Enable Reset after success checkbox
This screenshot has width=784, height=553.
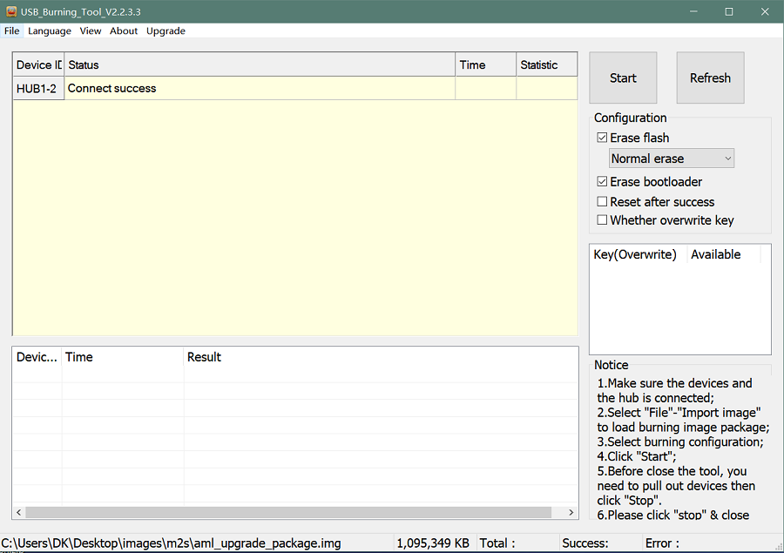coord(602,202)
